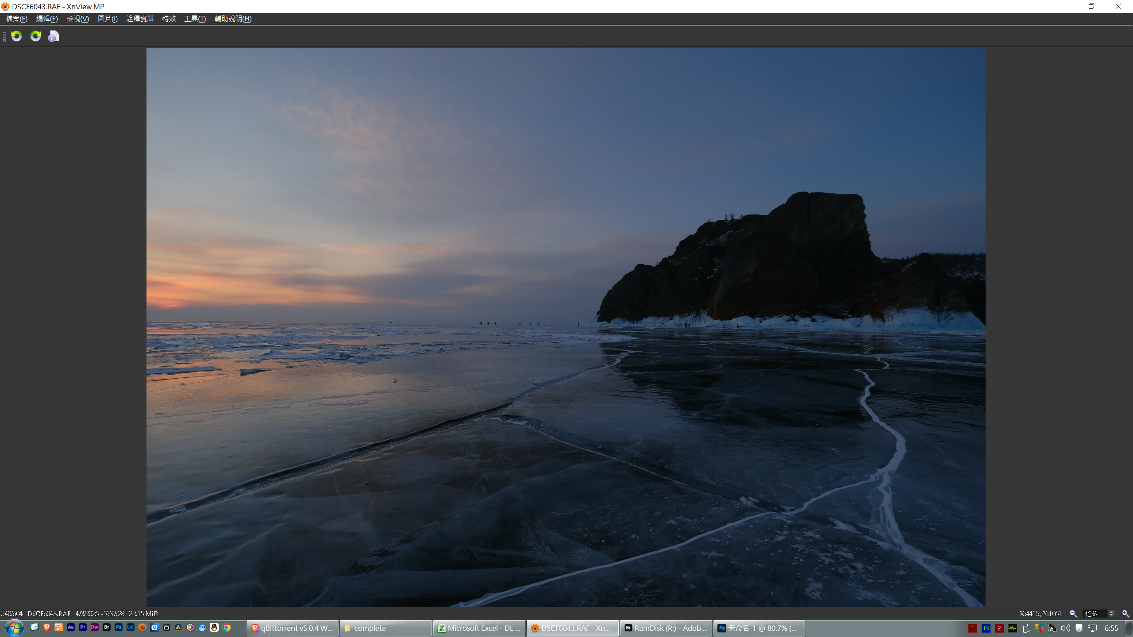Launch QQ penguin icon from quick launch
The width and height of the screenshot is (1133, 637).
pos(214,627)
